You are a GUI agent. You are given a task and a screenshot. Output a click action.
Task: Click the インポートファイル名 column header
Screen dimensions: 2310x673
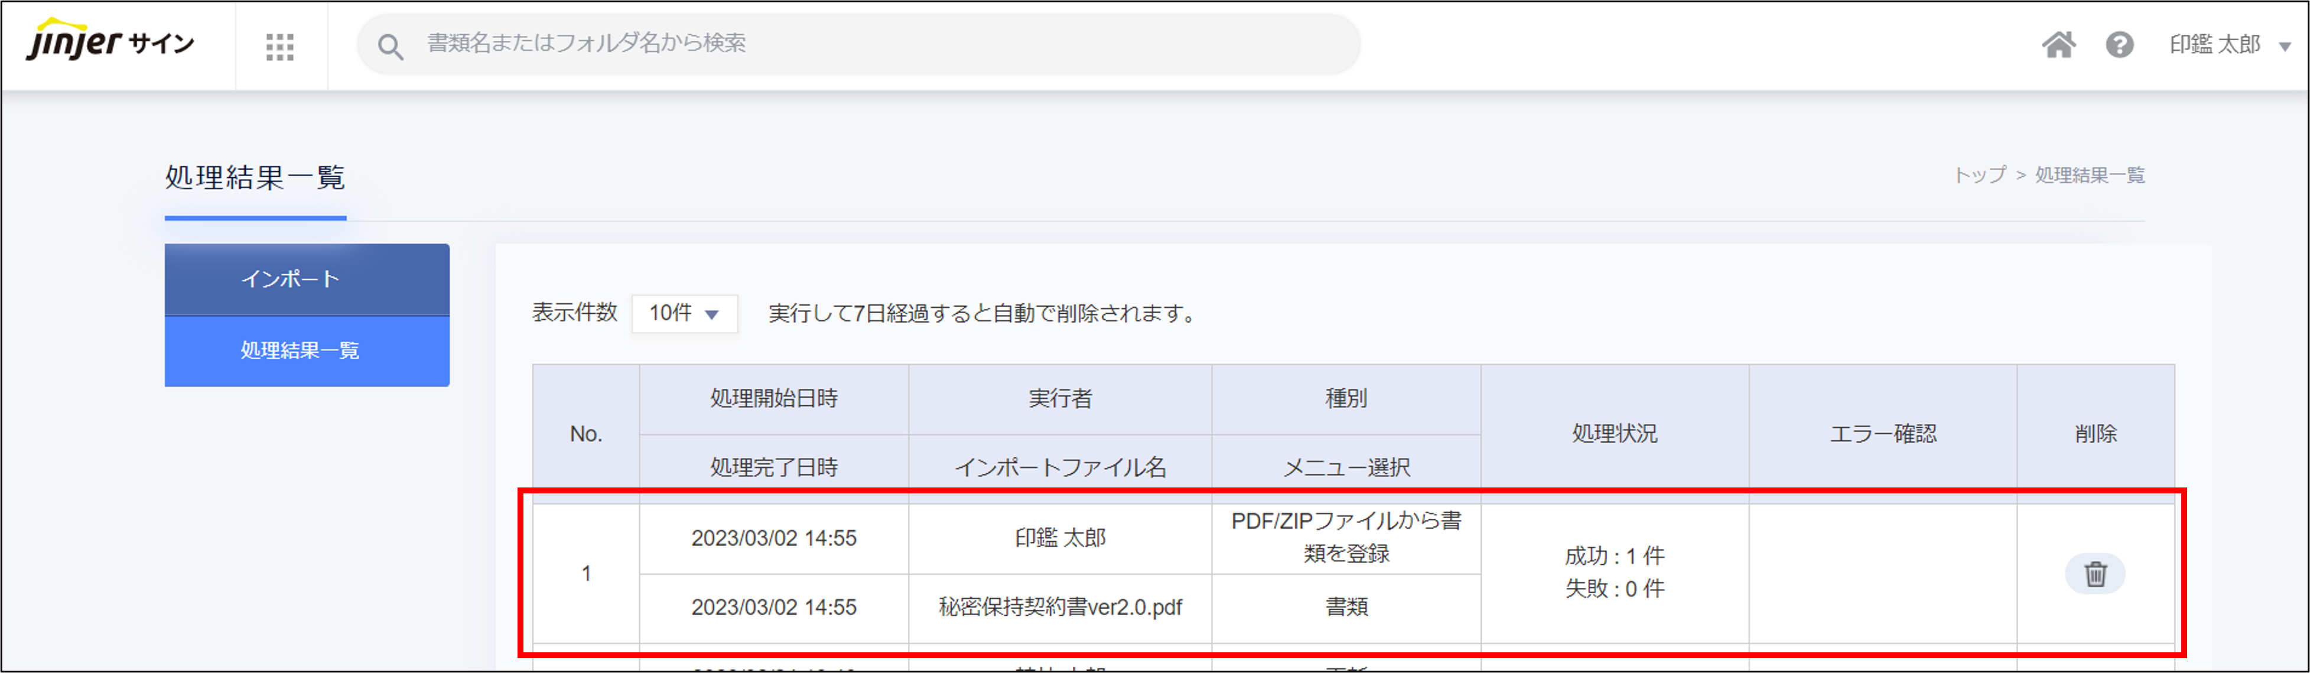tap(1060, 469)
